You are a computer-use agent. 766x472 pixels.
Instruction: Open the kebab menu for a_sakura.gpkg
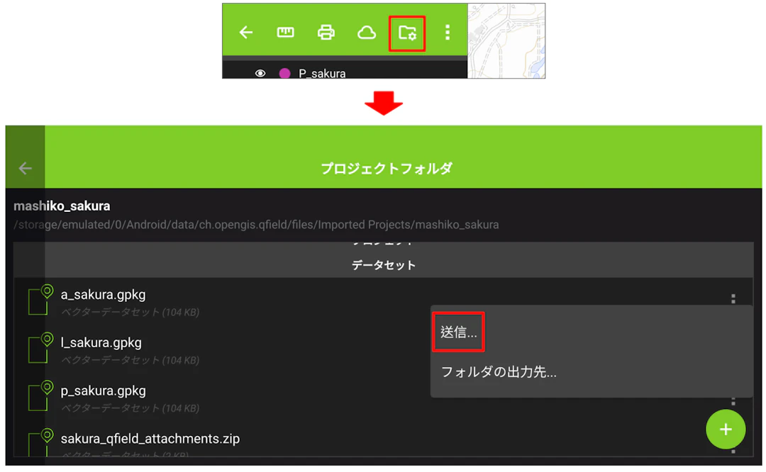[733, 299]
